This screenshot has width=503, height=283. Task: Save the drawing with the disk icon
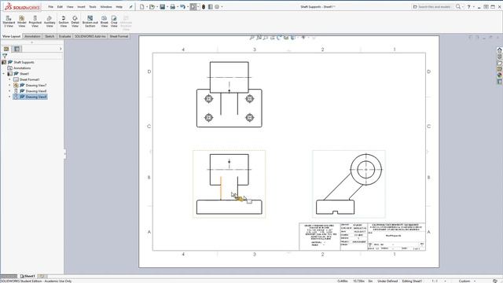pyautogui.click(x=163, y=6)
